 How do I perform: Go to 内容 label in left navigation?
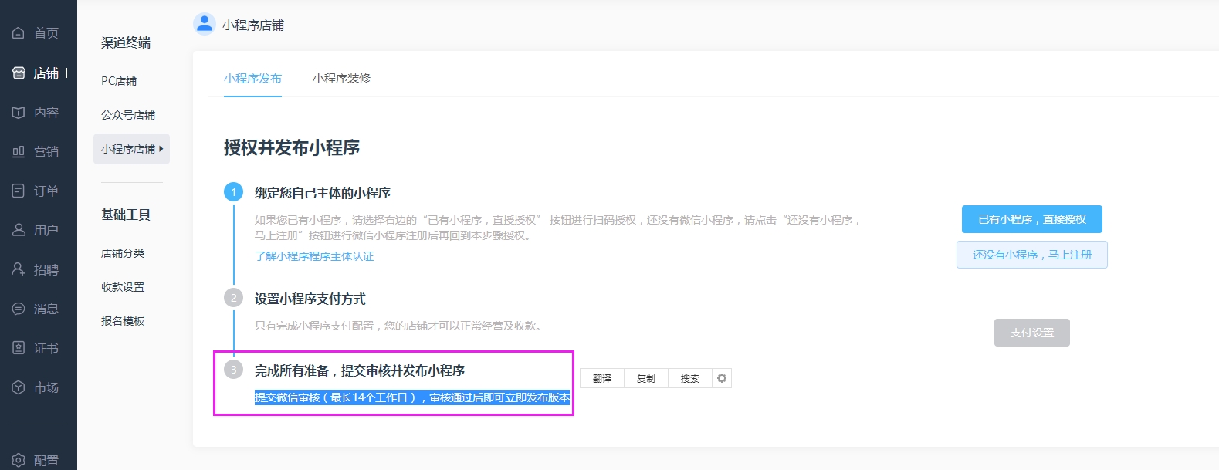tap(46, 112)
